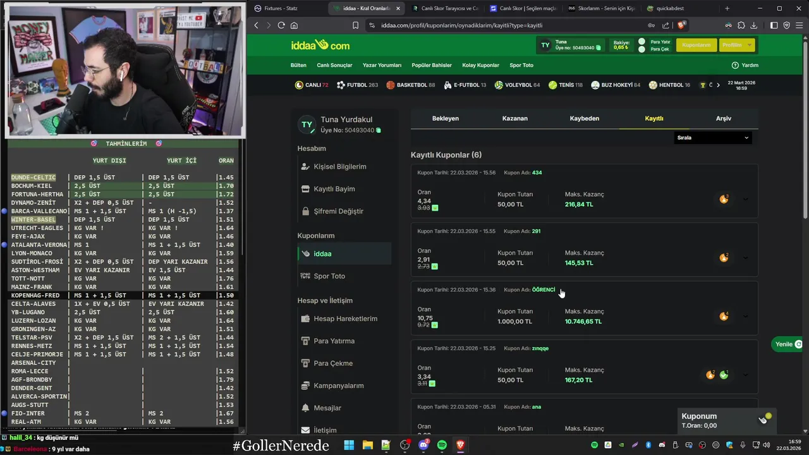
Task: Open Spotify from the taskbar
Action: (442, 445)
